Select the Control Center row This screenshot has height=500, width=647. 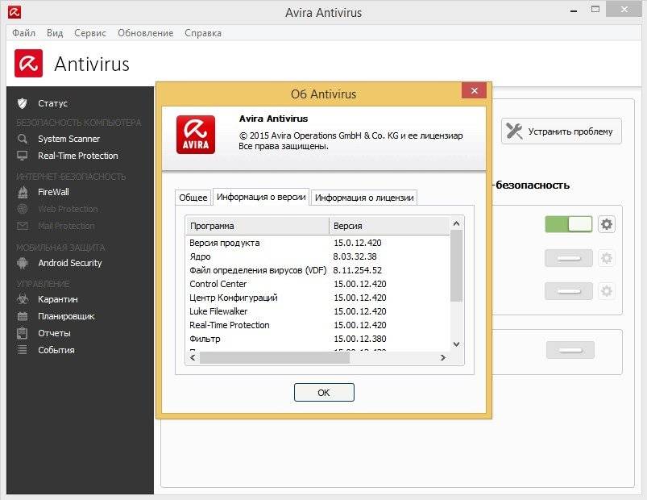[317, 284]
